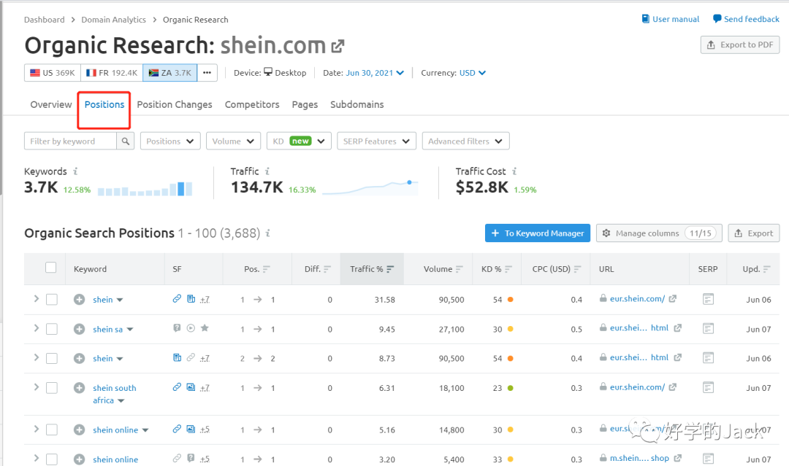Open the KD new filter dropdown

[299, 141]
